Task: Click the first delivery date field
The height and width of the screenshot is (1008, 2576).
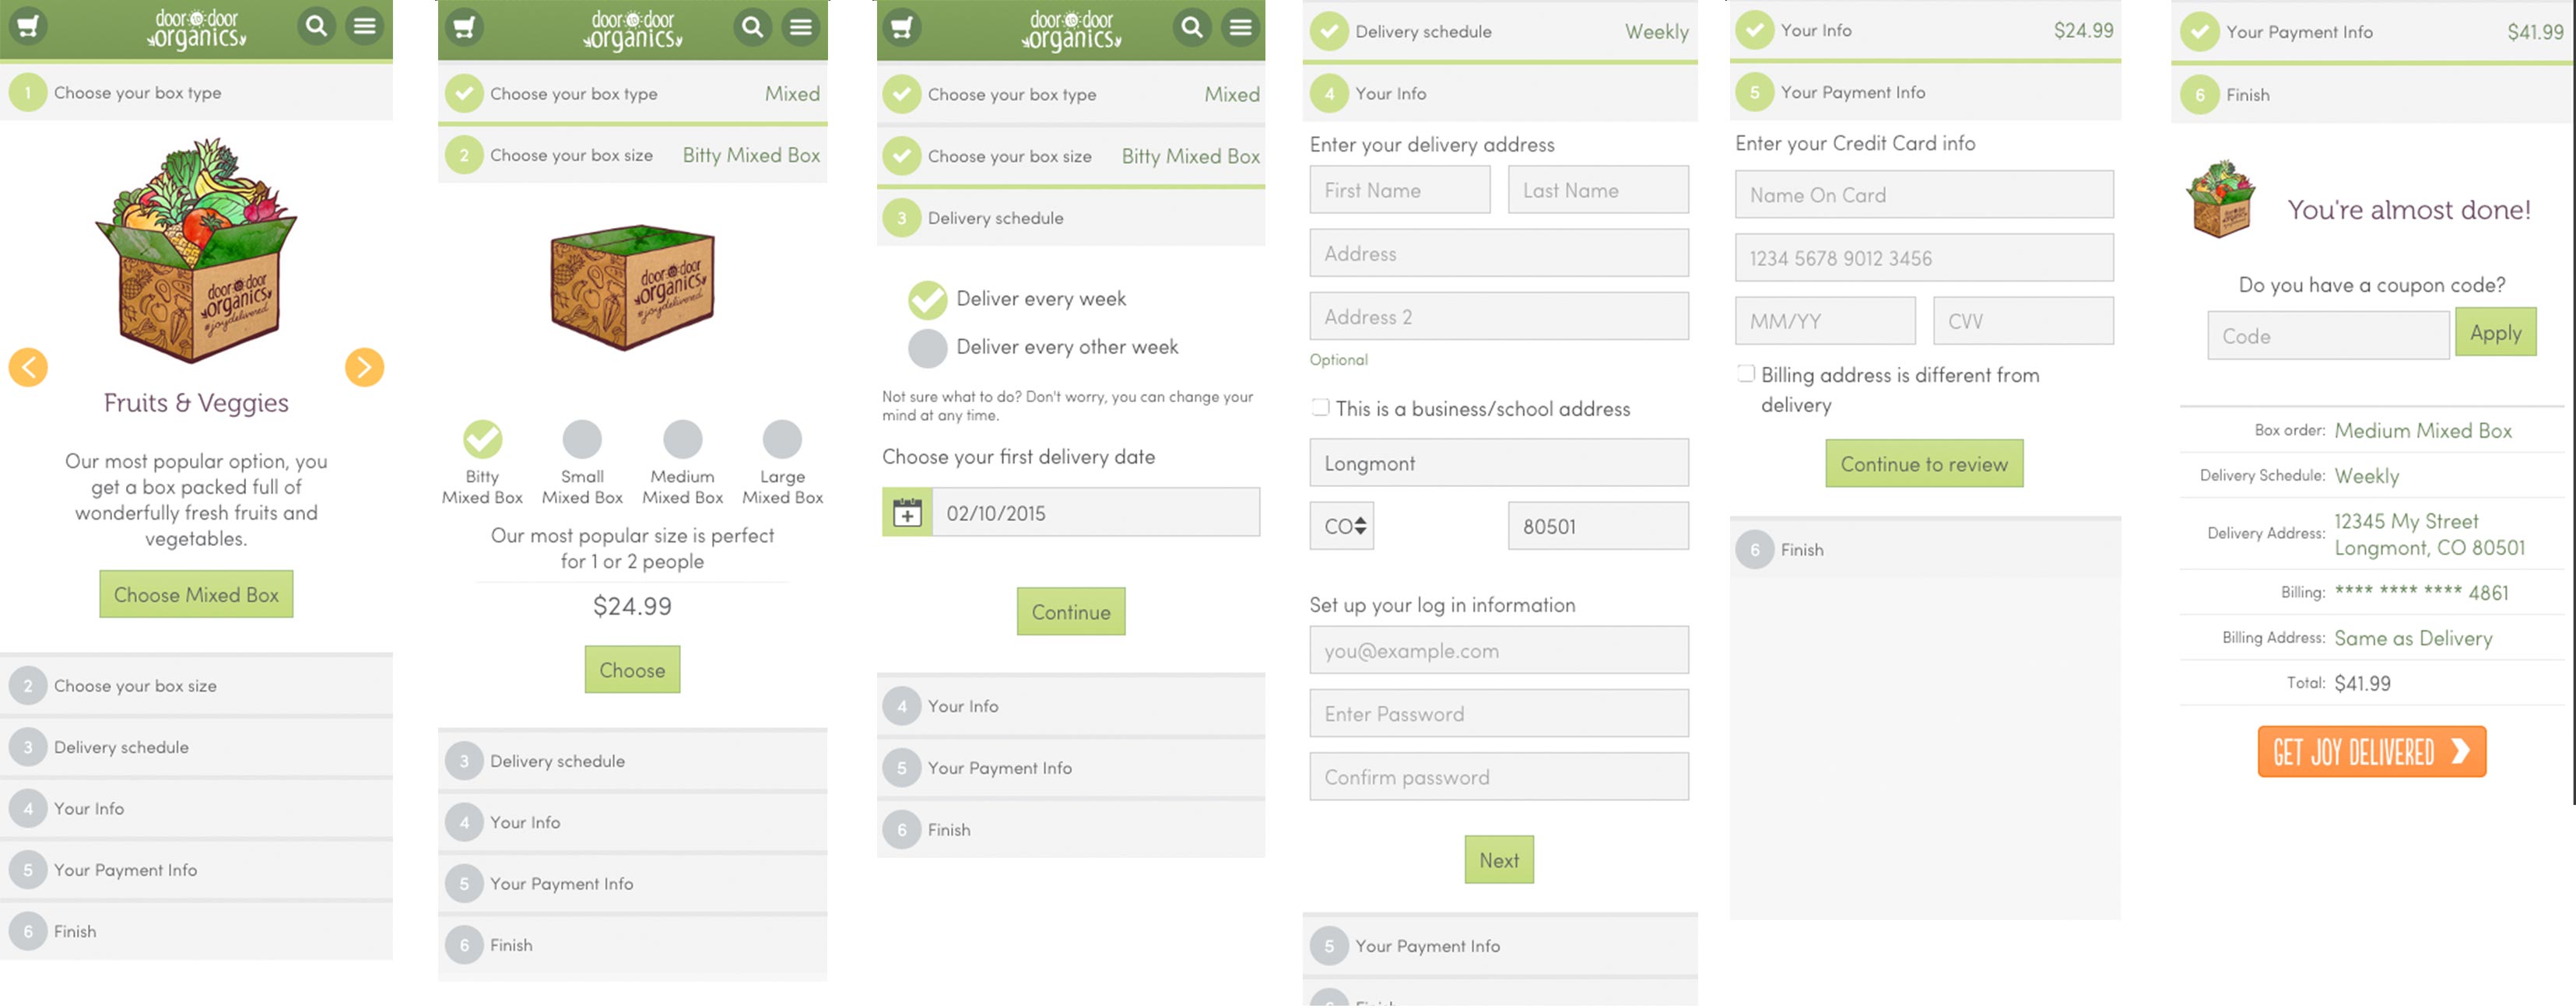Action: [1096, 513]
